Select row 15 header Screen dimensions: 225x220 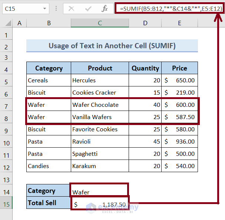6,203
